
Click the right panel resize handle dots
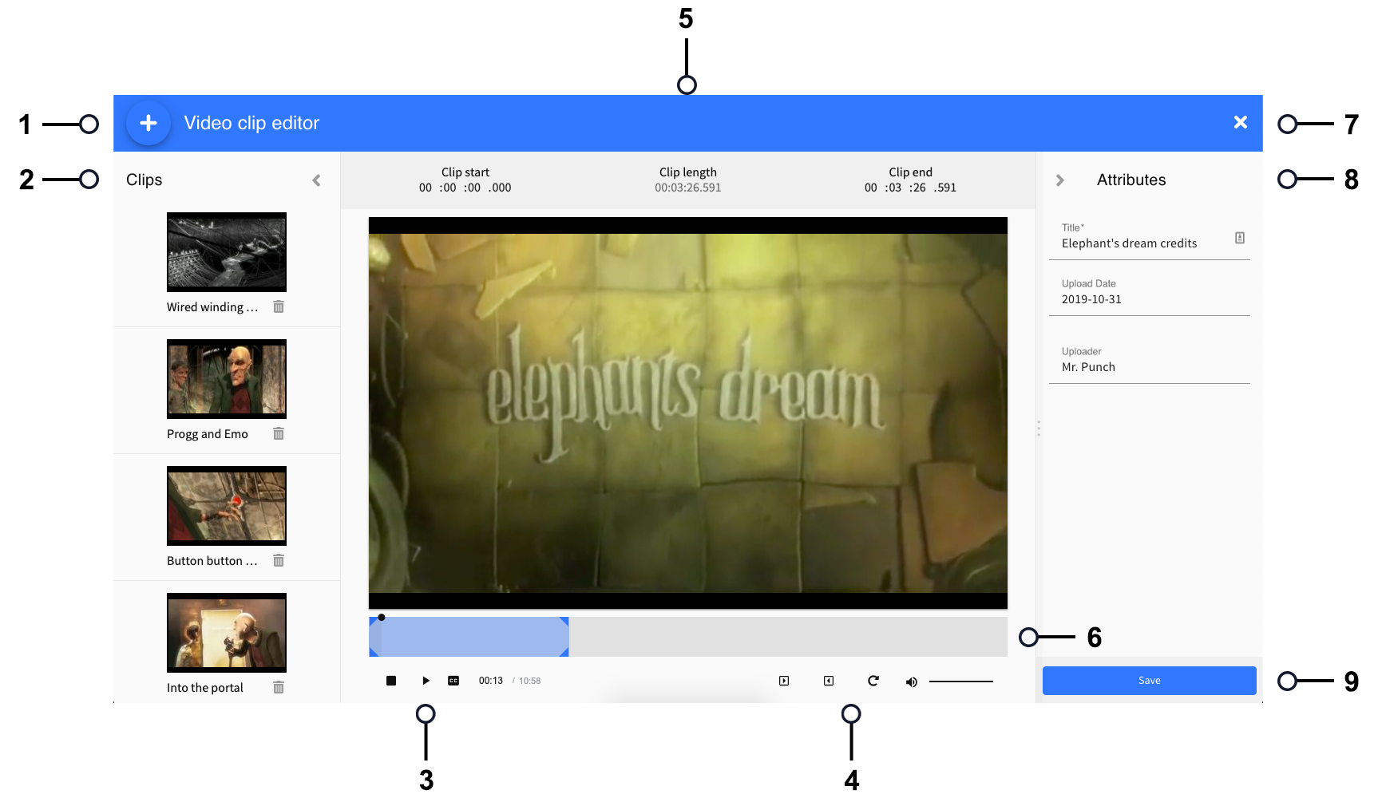1039,429
